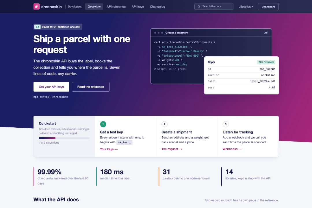
Task: Click the weight is in grams comment
Action: pos(170,69)
